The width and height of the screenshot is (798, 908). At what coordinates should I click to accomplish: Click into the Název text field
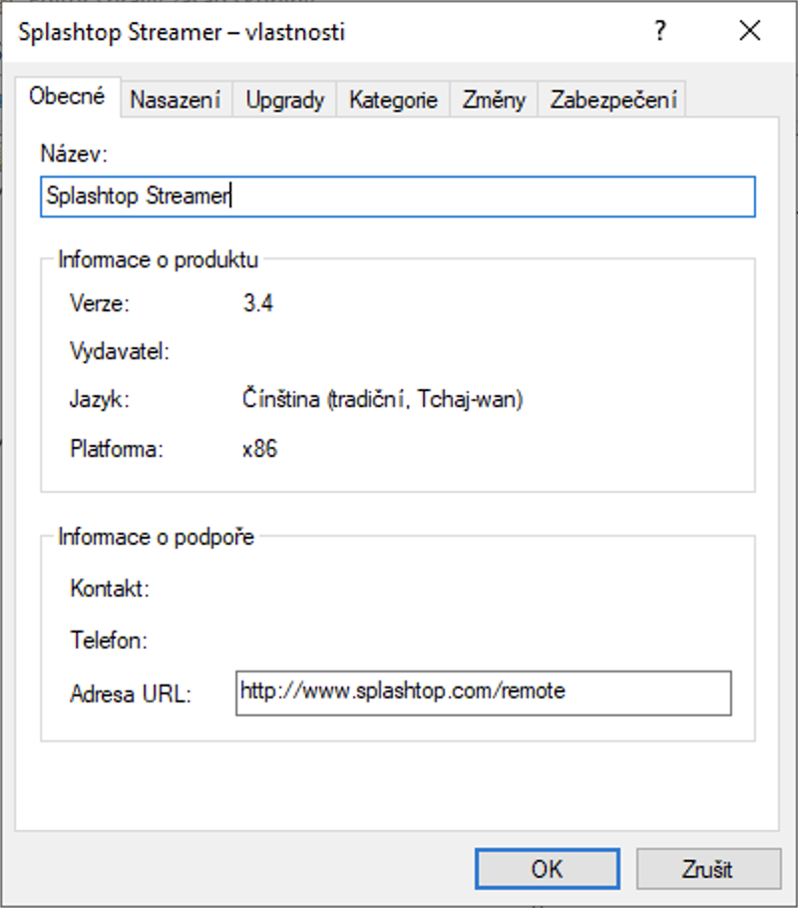(x=398, y=197)
